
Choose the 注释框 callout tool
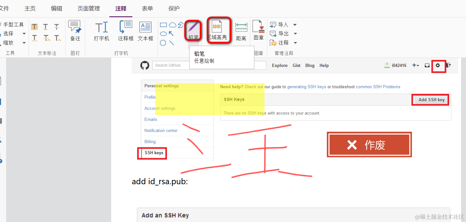tap(126, 31)
